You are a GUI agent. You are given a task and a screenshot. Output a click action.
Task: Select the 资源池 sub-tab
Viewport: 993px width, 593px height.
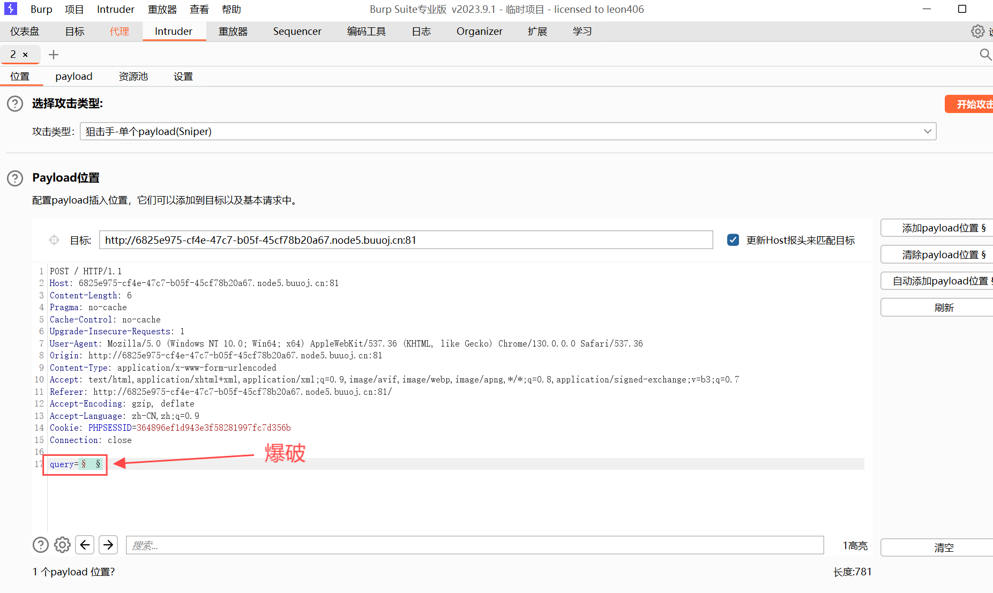click(133, 76)
